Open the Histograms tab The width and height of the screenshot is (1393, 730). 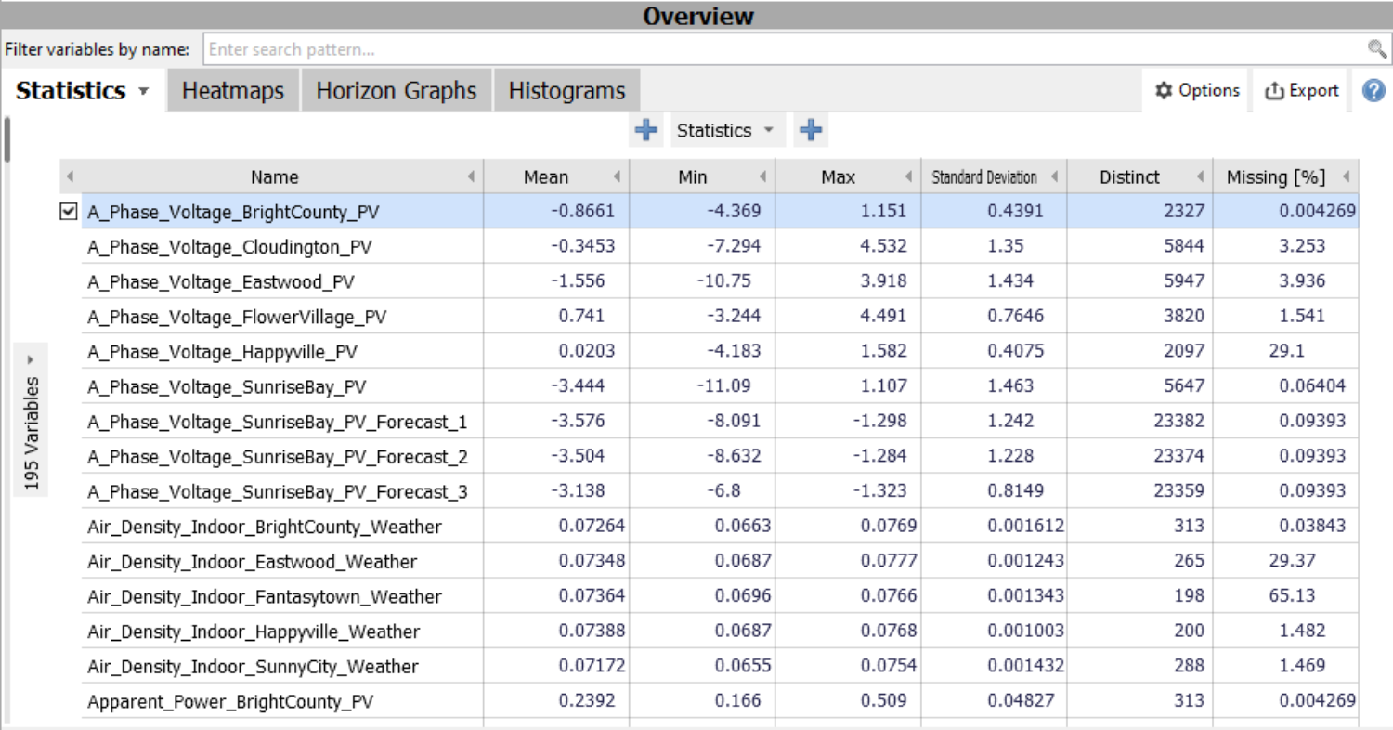[566, 91]
